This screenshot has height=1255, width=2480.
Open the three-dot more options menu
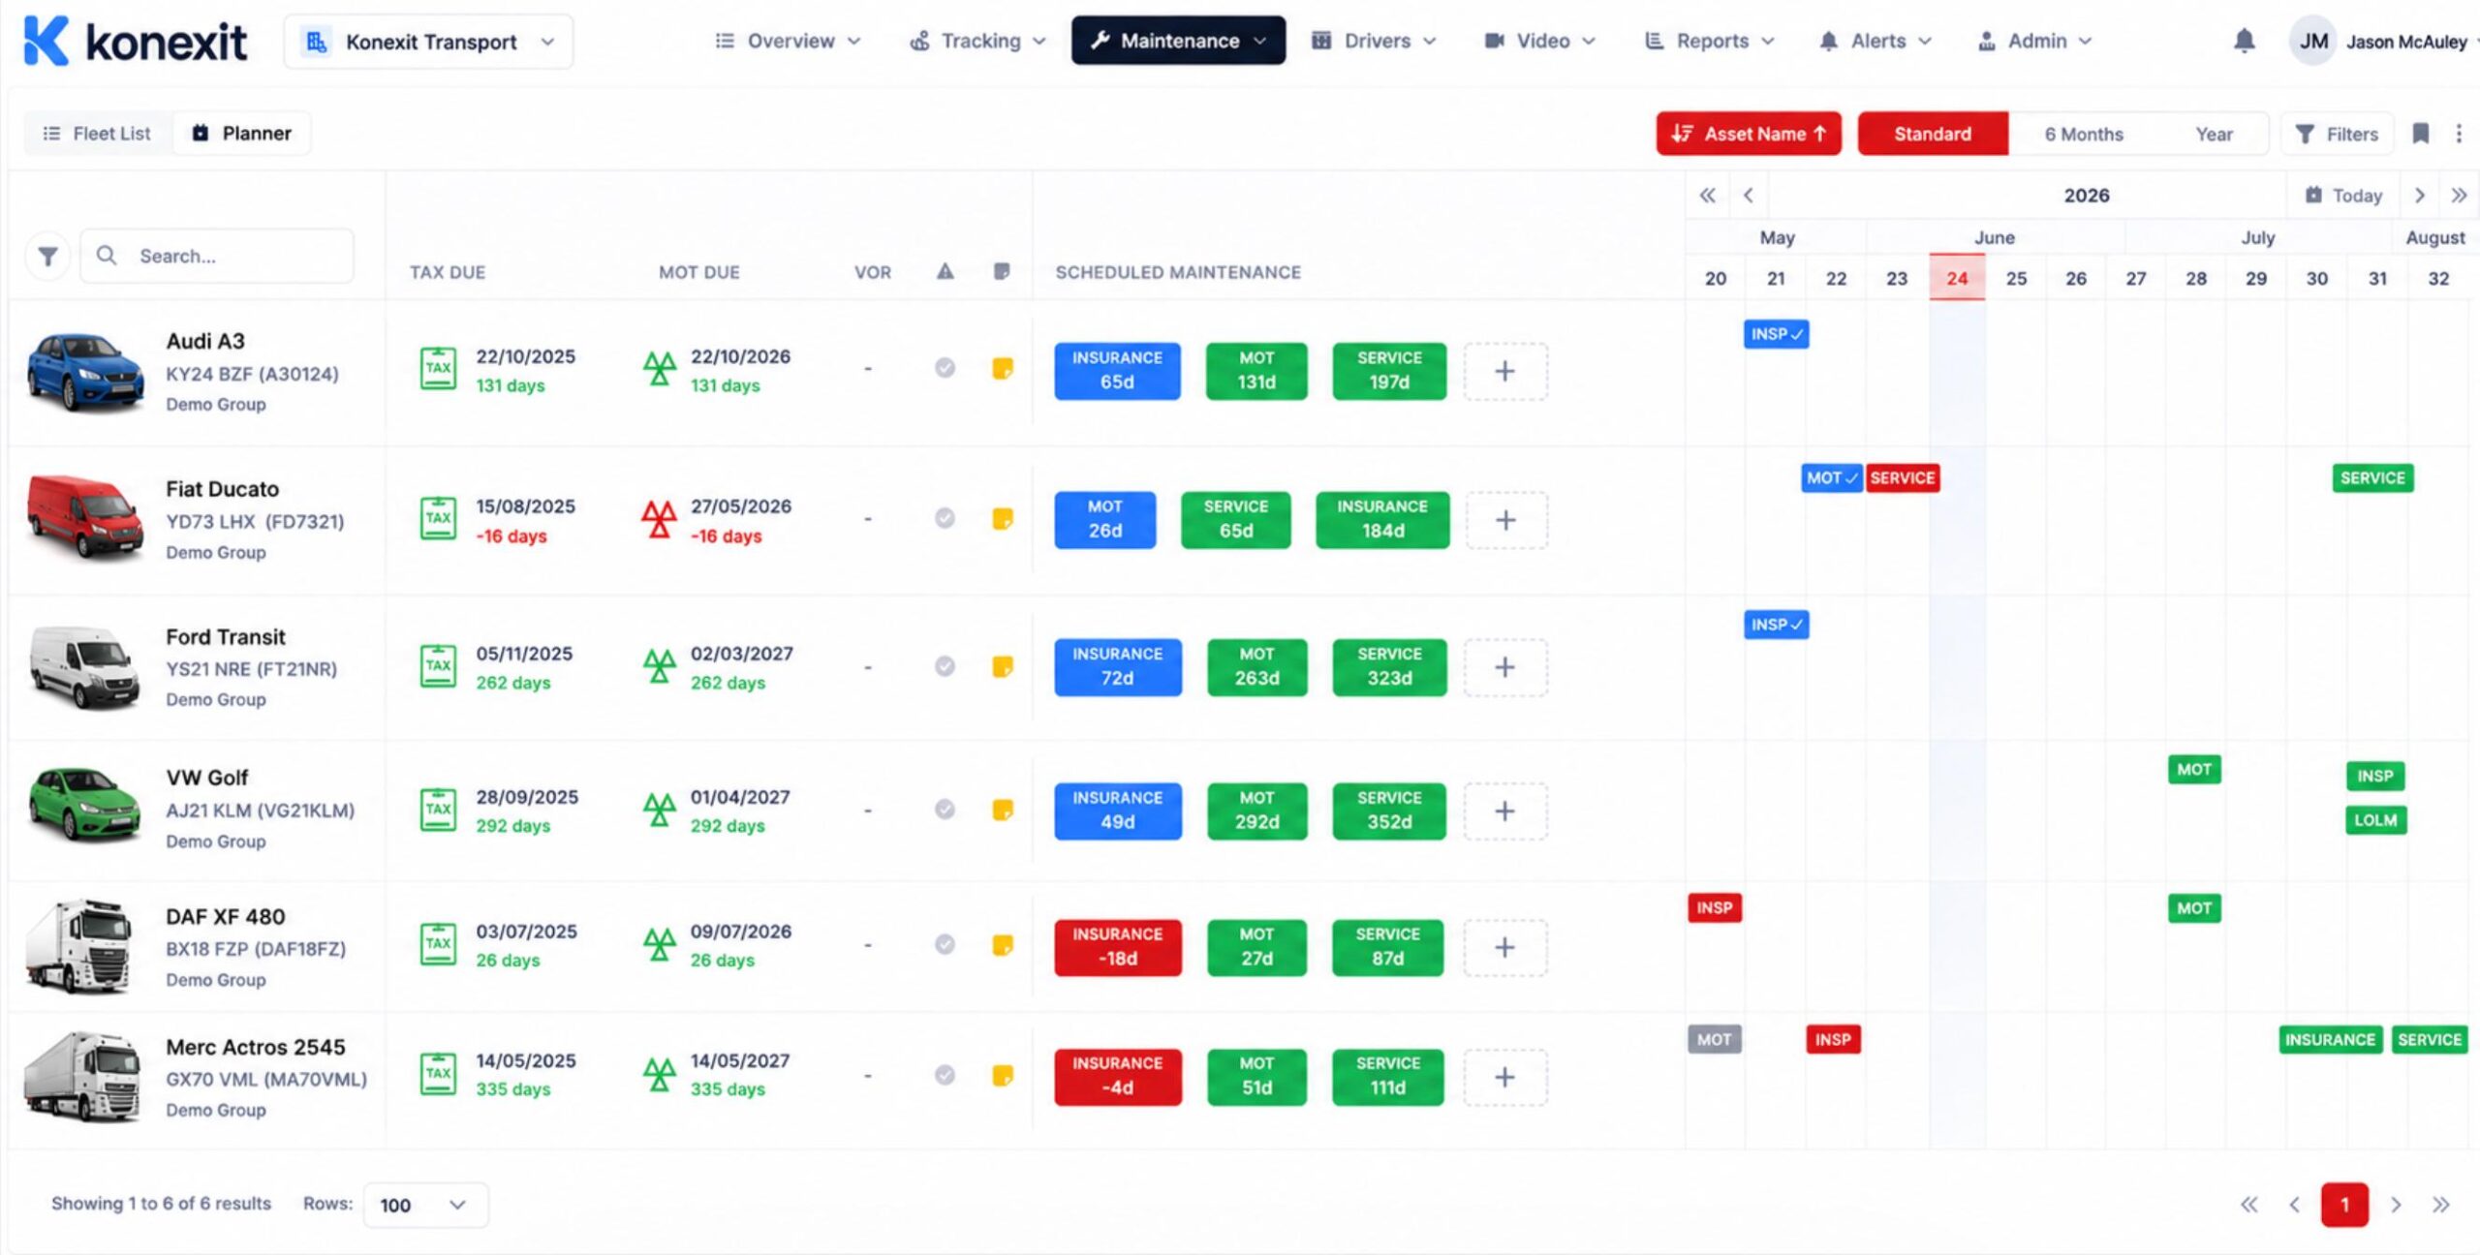[2459, 134]
